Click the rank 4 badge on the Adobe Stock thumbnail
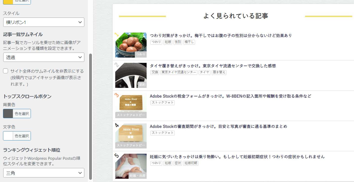354x182 pixels. coord(116,125)
